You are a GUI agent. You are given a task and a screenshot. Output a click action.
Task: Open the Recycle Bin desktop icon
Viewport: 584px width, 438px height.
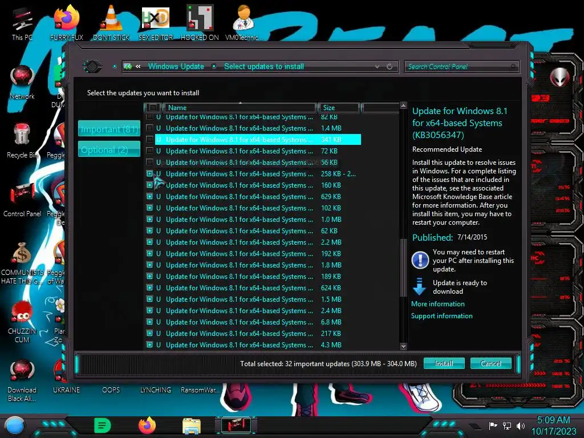pyautogui.click(x=22, y=141)
